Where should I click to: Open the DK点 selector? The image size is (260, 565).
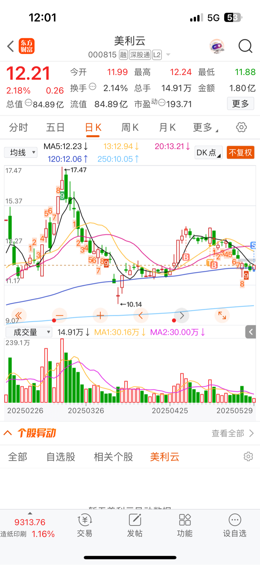[x=209, y=153]
